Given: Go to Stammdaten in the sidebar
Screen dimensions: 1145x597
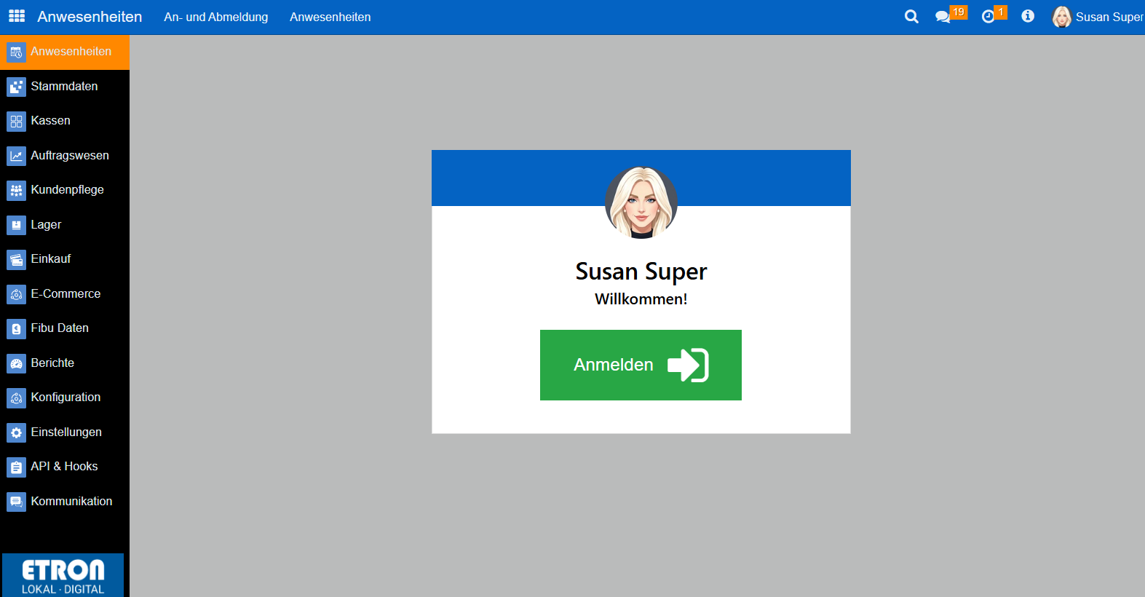Looking at the screenshot, I should pos(64,86).
